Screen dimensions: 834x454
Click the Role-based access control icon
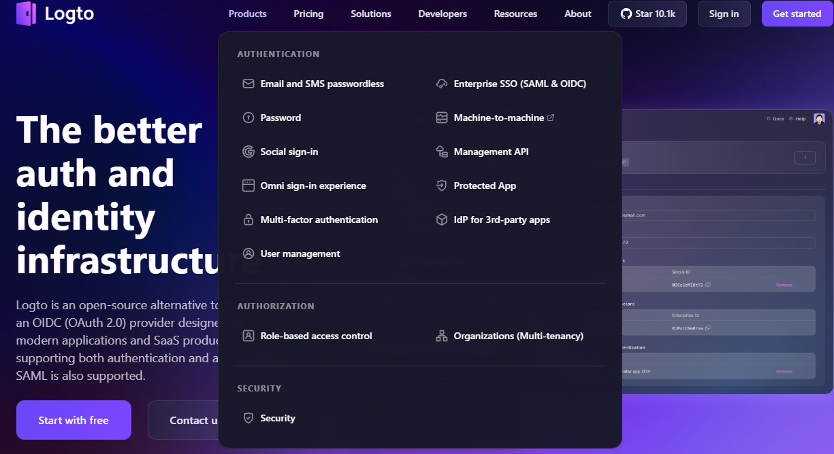pos(248,336)
